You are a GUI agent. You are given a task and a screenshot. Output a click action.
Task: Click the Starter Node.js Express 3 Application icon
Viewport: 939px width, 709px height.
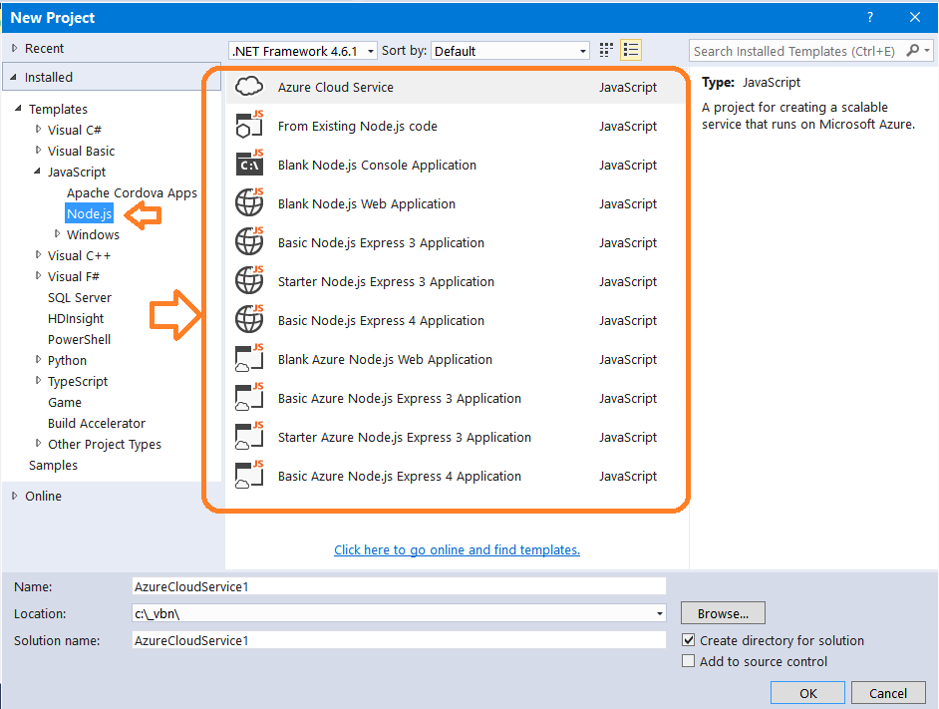tap(249, 280)
